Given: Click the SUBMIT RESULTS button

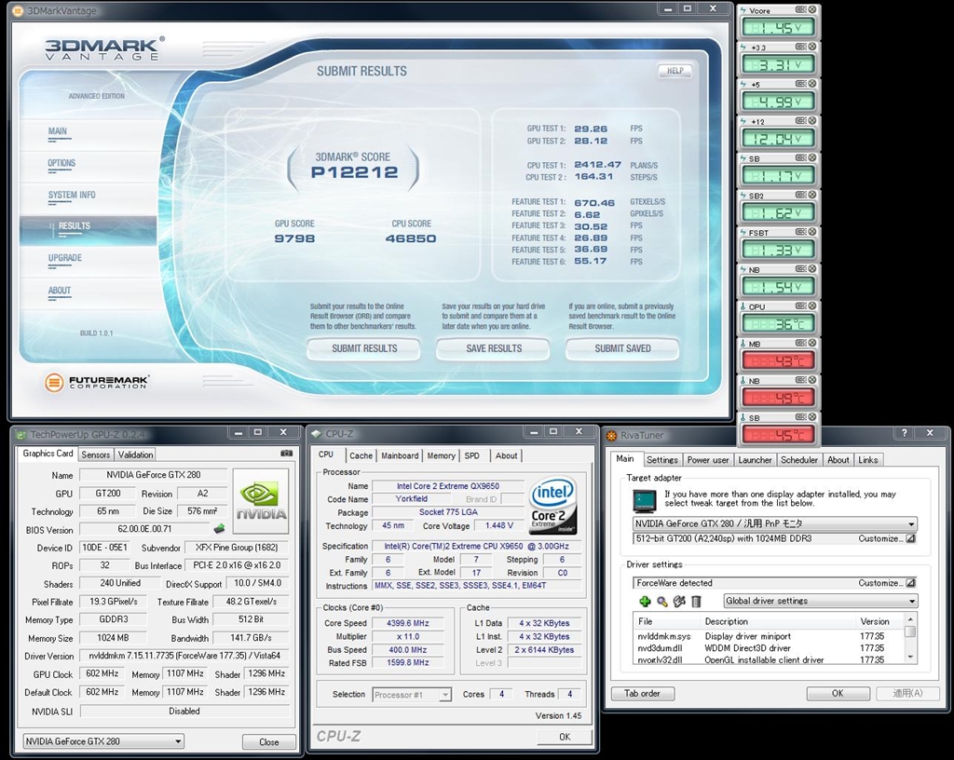Looking at the screenshot, I should (364, 349).
